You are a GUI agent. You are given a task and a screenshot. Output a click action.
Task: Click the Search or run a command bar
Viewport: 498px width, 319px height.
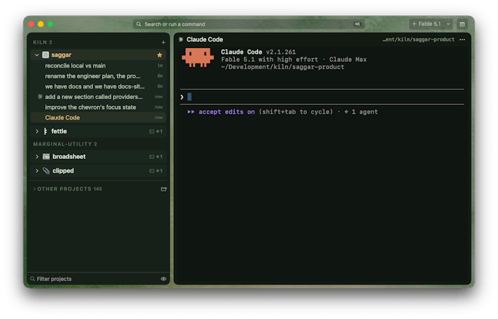(x=249, y=24)
